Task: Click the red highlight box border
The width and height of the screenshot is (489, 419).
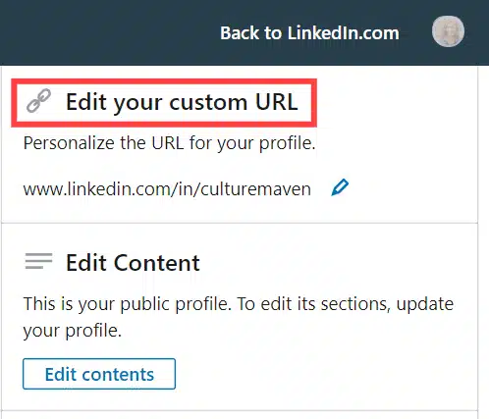Action: [x=164, y=80]
